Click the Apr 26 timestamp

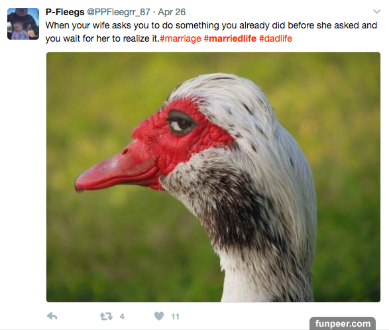(x=172, y=12)
